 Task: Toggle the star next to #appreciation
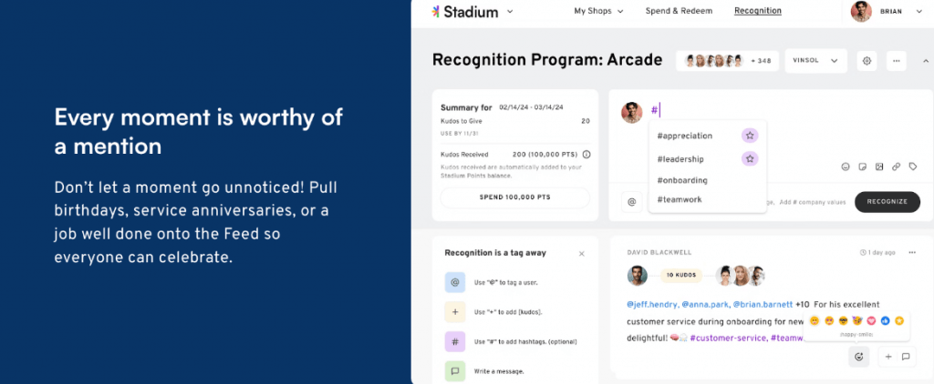[x=750, y=136]
